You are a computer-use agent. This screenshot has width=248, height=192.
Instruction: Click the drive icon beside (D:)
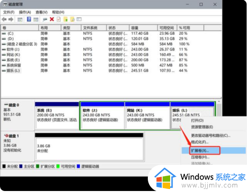[3, 39]
